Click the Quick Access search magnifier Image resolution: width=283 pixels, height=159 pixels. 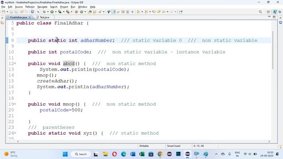260,12
